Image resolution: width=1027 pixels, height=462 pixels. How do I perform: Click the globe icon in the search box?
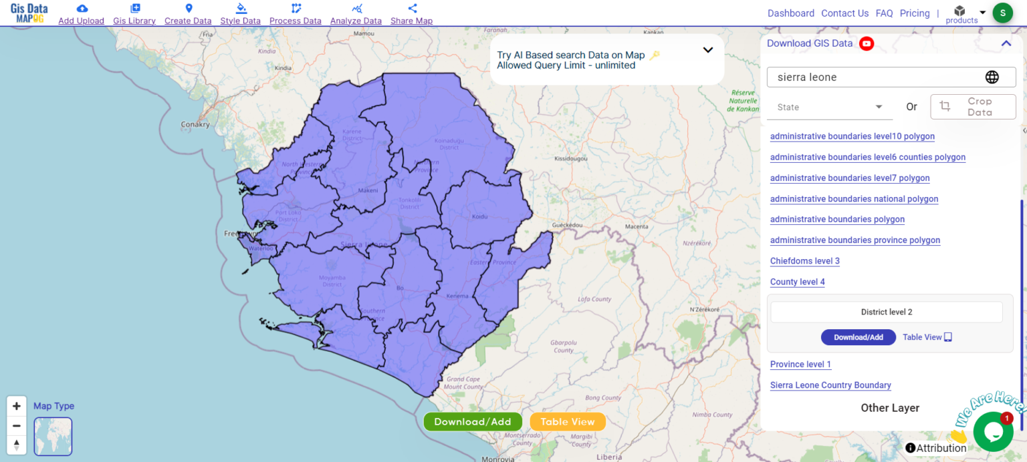click(992, 76)
